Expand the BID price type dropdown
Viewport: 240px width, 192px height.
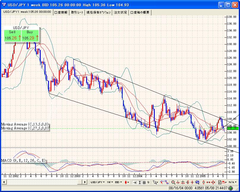click(x=119, y=182)
